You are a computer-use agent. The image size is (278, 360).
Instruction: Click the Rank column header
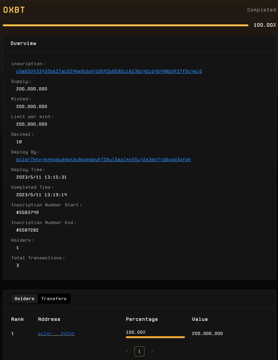[18, 319]
